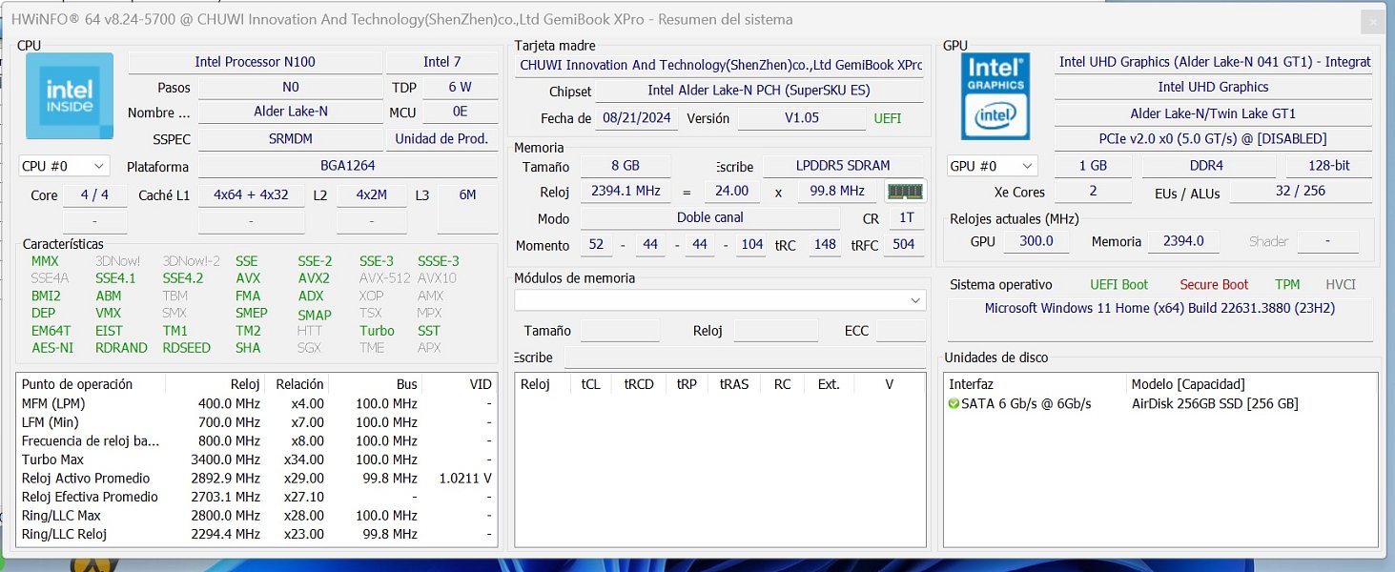Click the HVCI status label
Viewport: 1395px width, 572px height.
tap(1340, 285)
